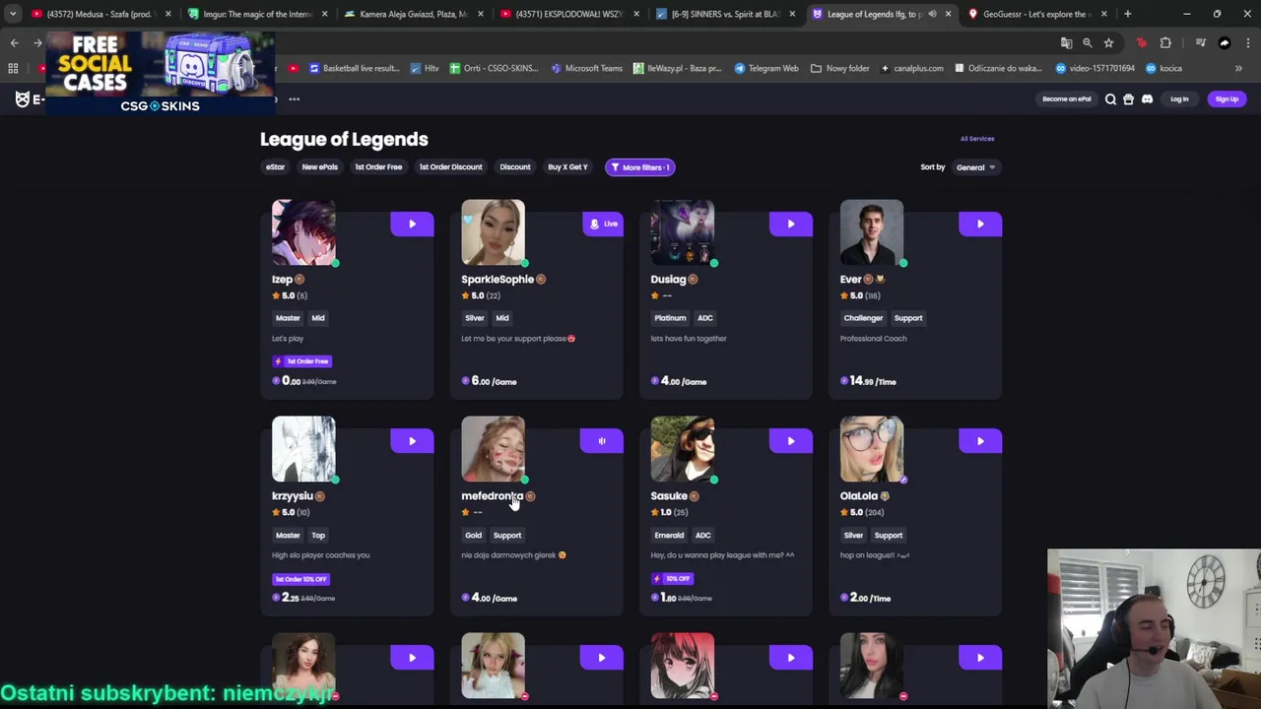The image size is (1261, 709).
Task: Switch to the GeoGuessr tab
Action: click(x=1037, y=14)
